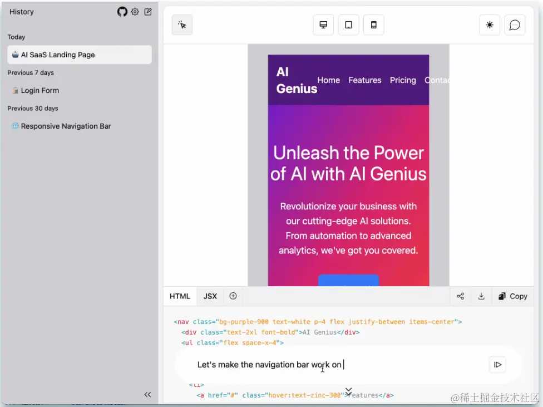This screenshot has height=407, width=543.
Task: Open the chat bubble panel
Action: (515, 24)
